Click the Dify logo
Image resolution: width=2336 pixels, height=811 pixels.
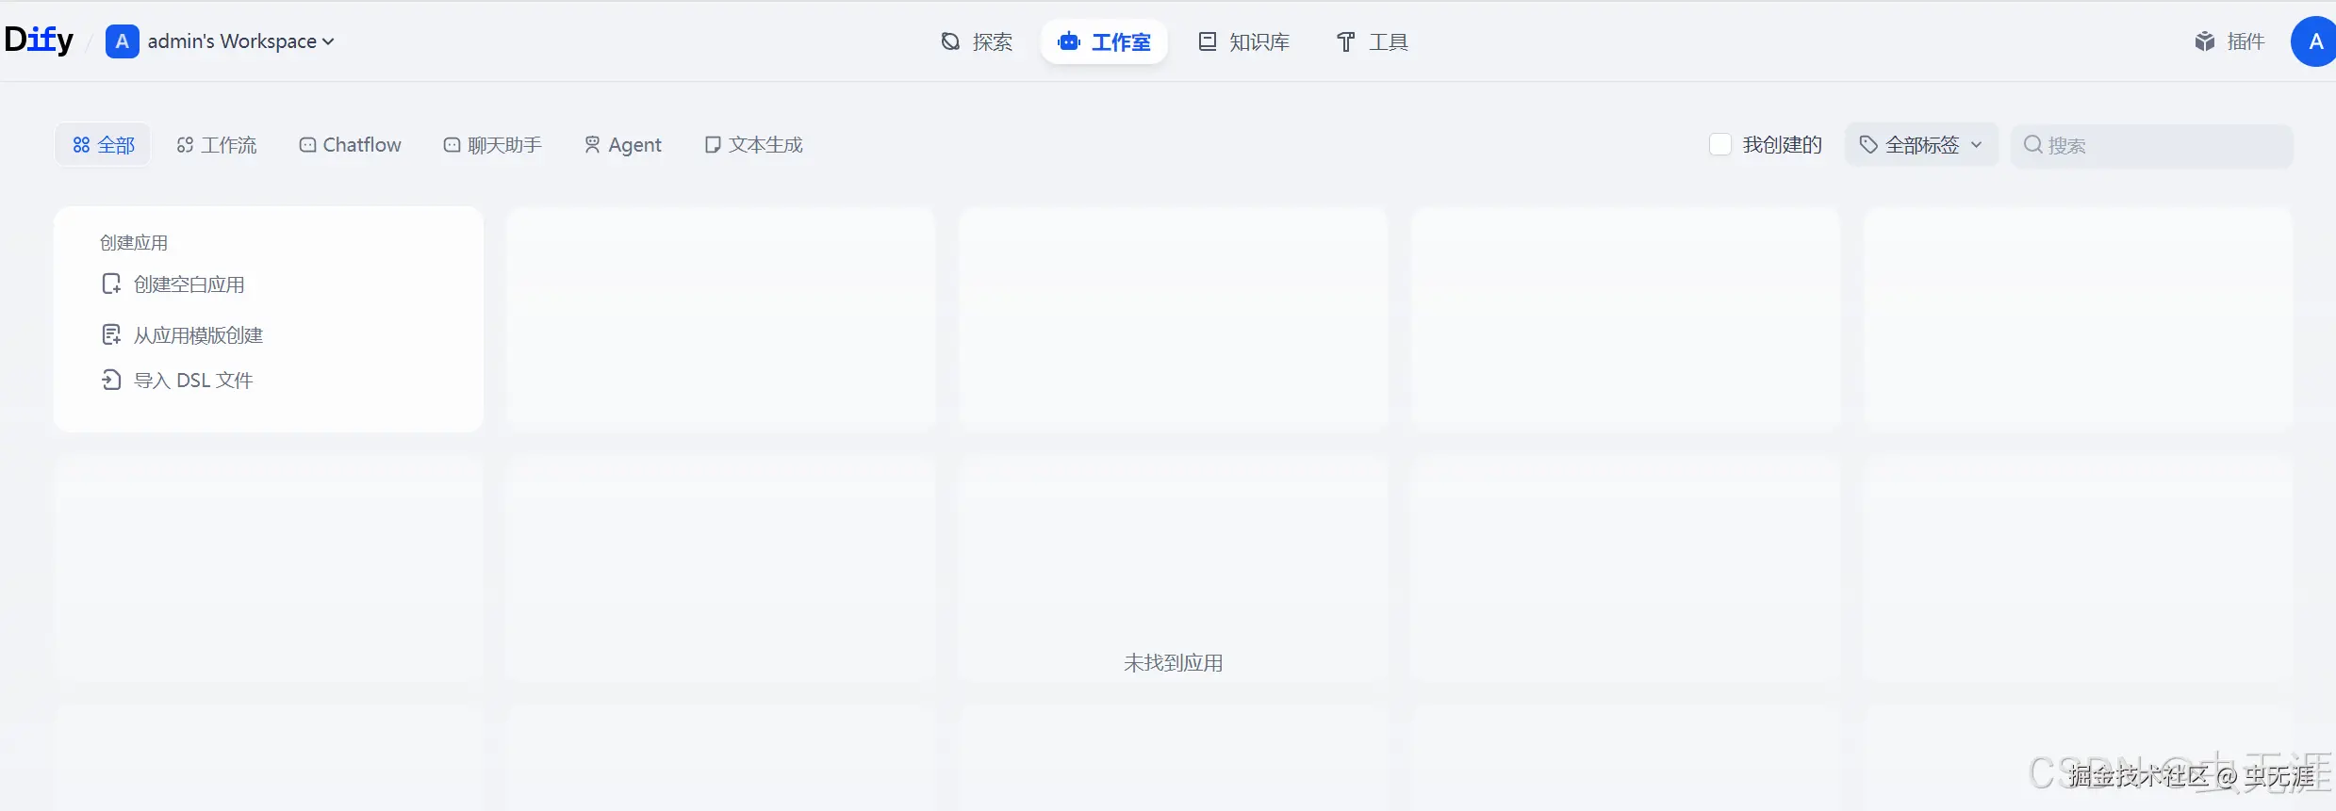(39, 41)
